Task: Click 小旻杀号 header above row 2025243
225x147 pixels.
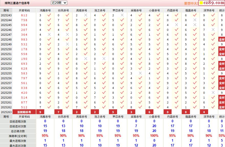Action: click(154, 10)
